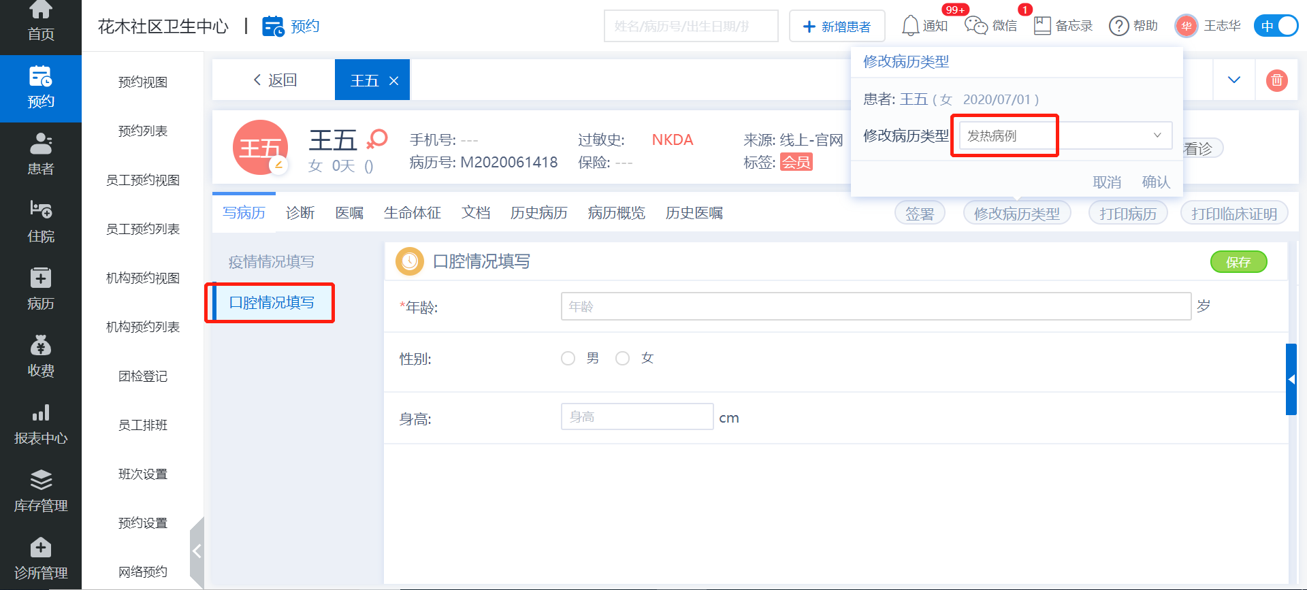Viewport: 1307px width, 590px height.
Task: Click the female gender symbol beside 王五
Action: point(376,139)
